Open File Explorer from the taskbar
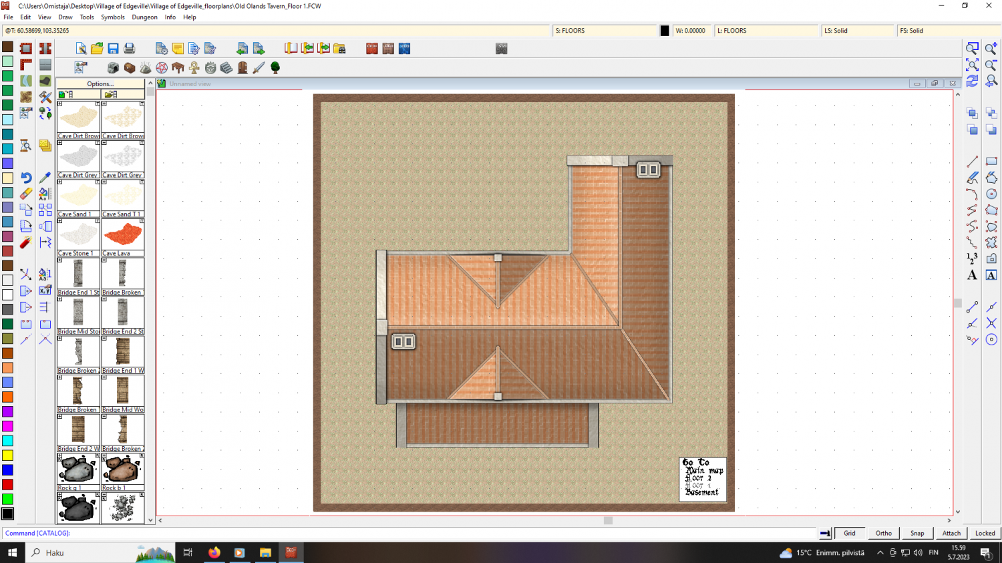1002x563 pixels. [x=265, y=552]
